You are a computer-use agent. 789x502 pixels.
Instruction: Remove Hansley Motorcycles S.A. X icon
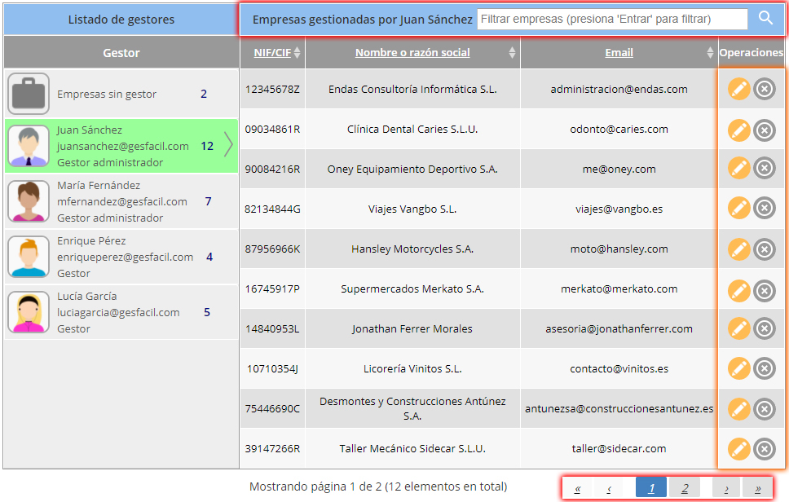(x=765, y=249)
